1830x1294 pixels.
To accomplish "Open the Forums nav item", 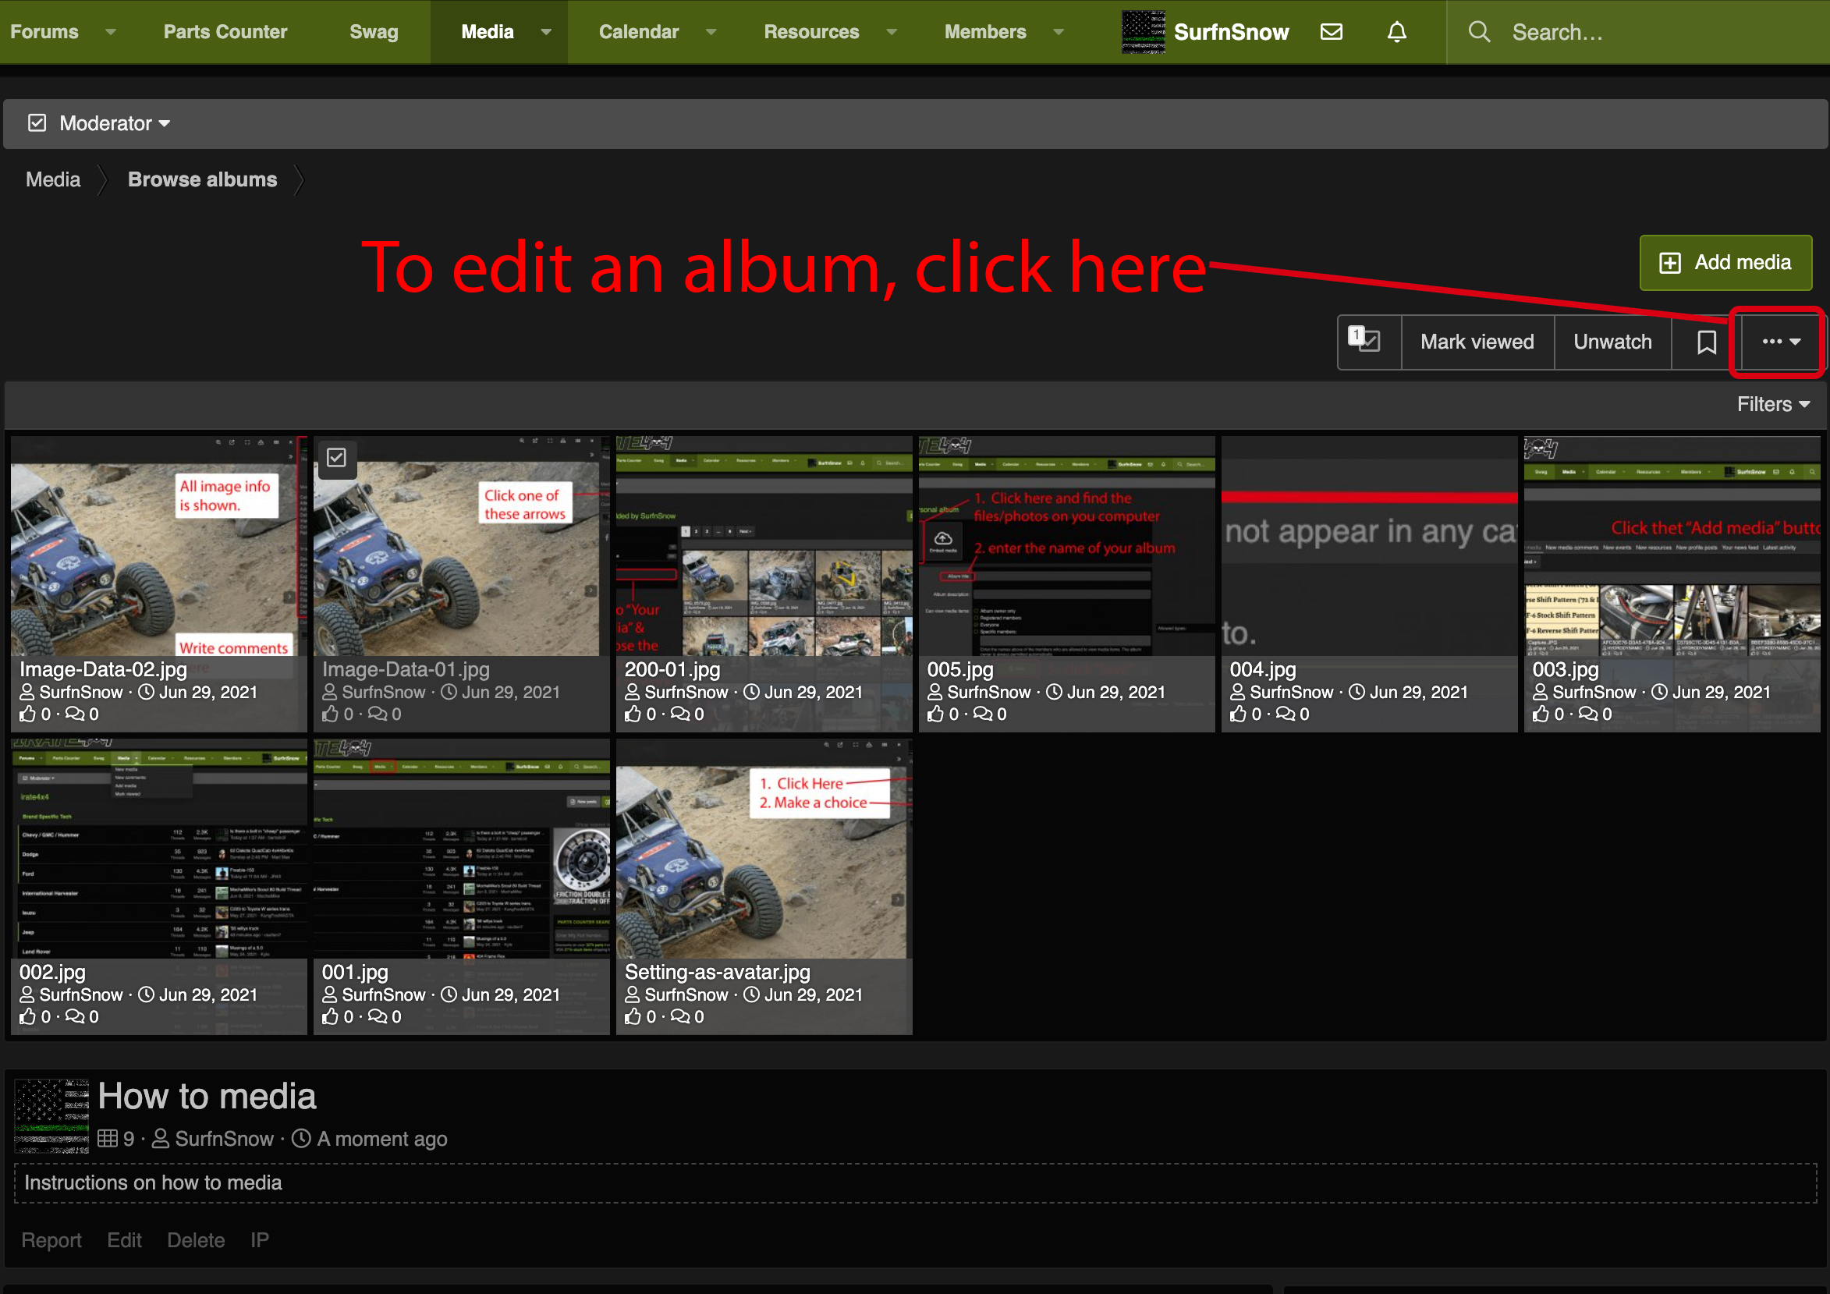I will (x=44, y=32).
